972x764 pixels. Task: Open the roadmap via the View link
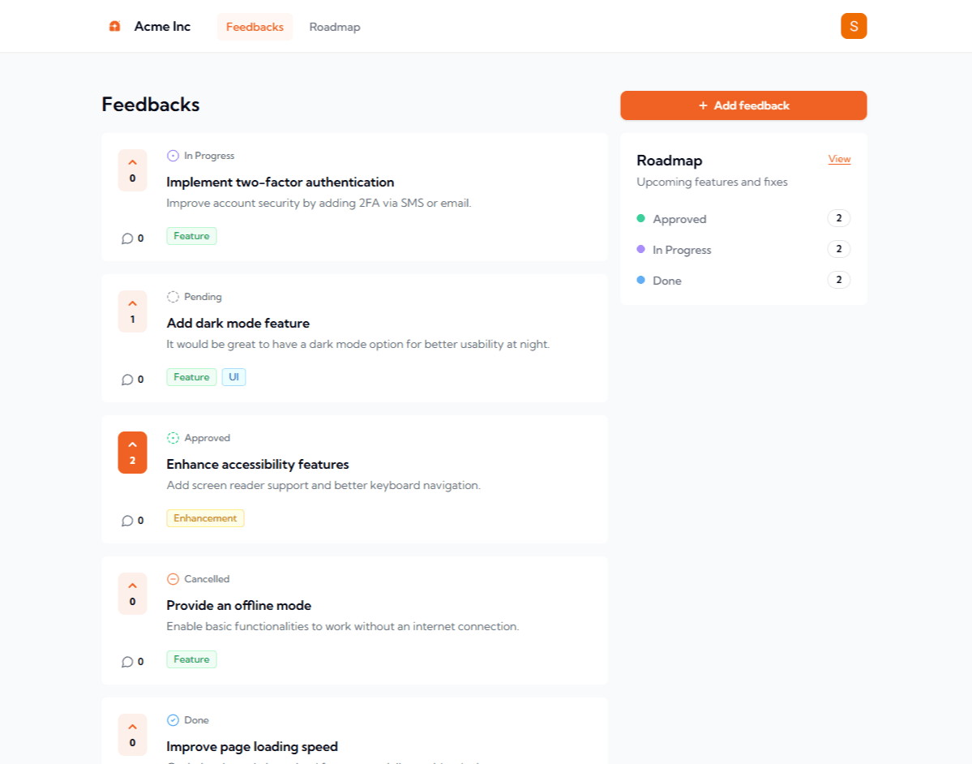pos(839,159)
